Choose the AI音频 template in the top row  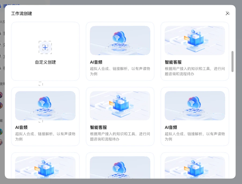(120, 51)
